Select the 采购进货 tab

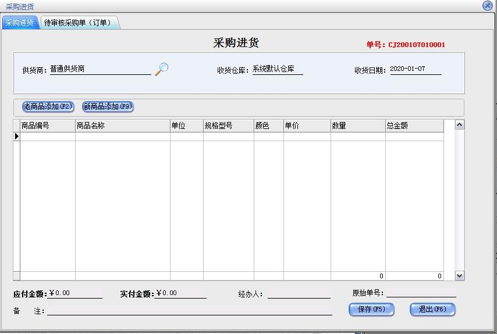coord(20,23)
